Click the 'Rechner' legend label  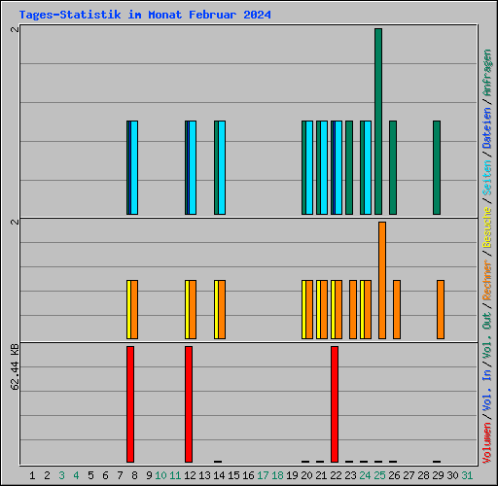[487, 280]
